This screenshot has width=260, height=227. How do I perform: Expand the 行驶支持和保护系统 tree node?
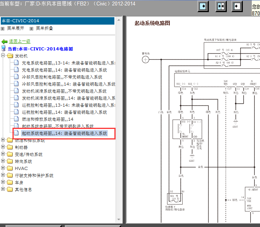[3, 175]
